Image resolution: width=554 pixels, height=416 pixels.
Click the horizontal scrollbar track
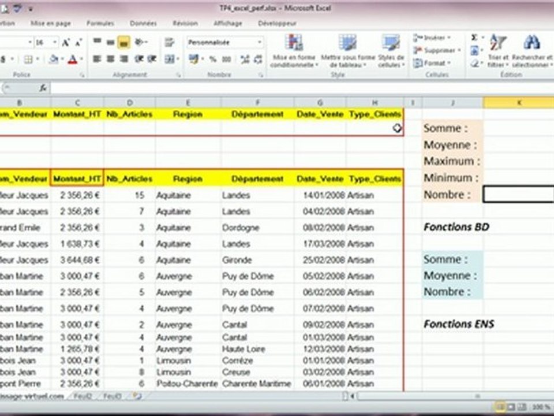(x=456, y=396)
